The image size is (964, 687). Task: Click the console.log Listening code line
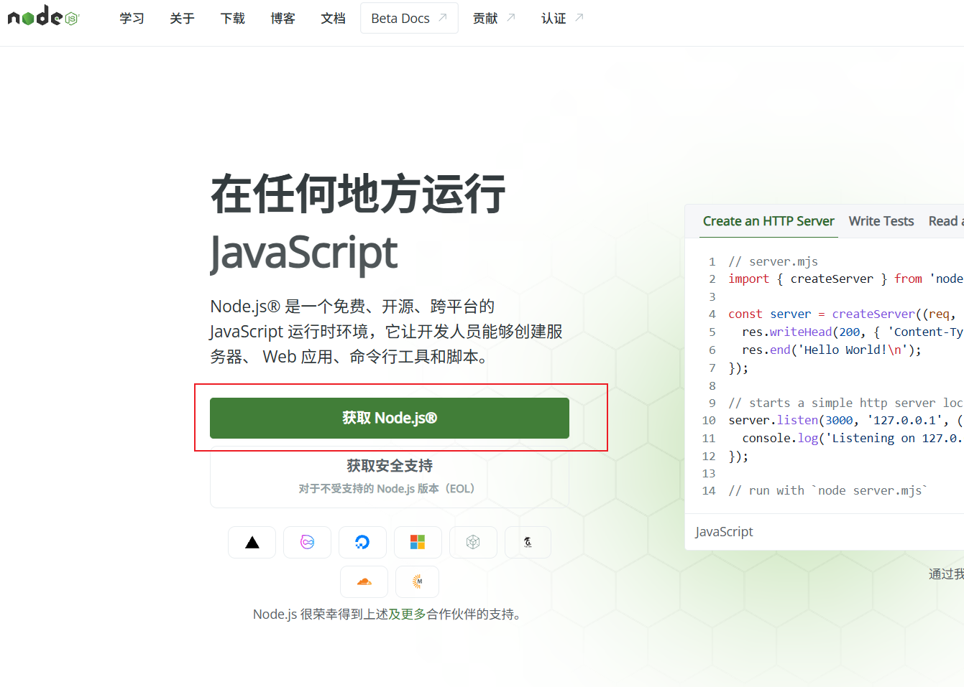pyautogui.click(x=853, y=438)
